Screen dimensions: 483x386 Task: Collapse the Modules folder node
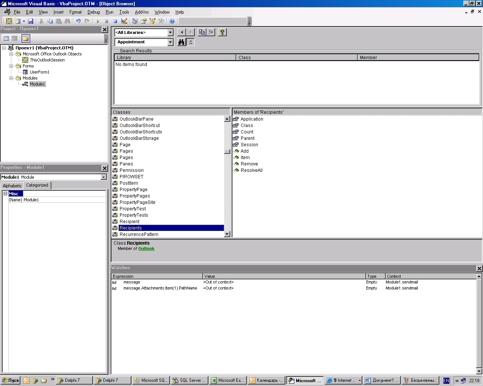(11, 78)
